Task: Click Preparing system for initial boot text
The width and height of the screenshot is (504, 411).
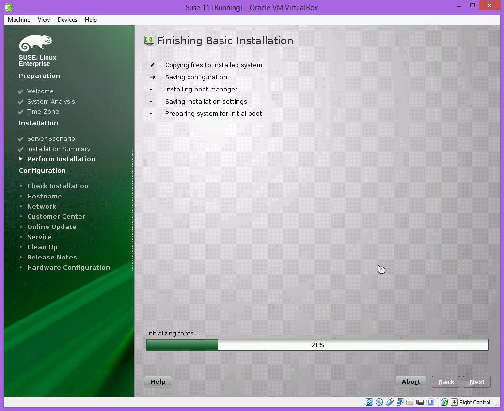Action: (x=216, y=114)
